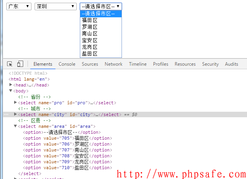Switch to the Audits tab
247x179 pixels.
point(232,64)
